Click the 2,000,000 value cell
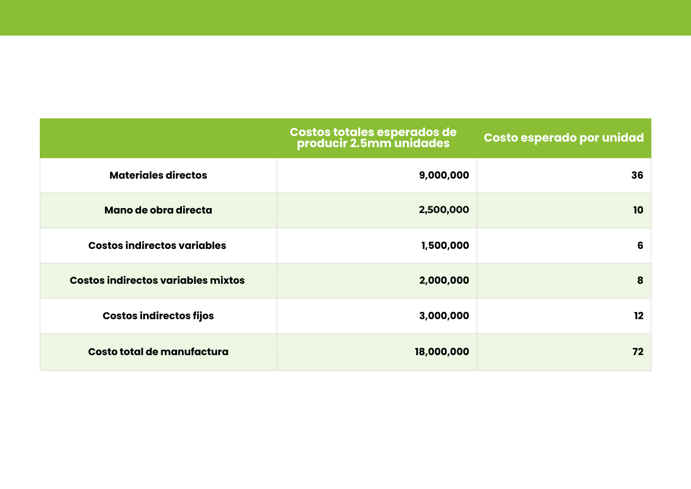The height and width of the screenshot is (489, 691). coord(444,280)
